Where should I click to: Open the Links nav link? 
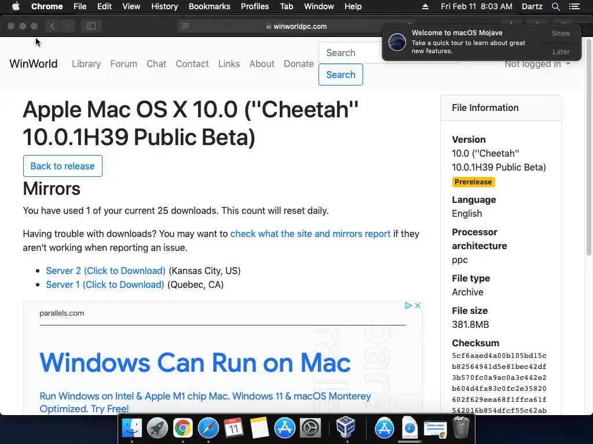[x=229, y=64]
